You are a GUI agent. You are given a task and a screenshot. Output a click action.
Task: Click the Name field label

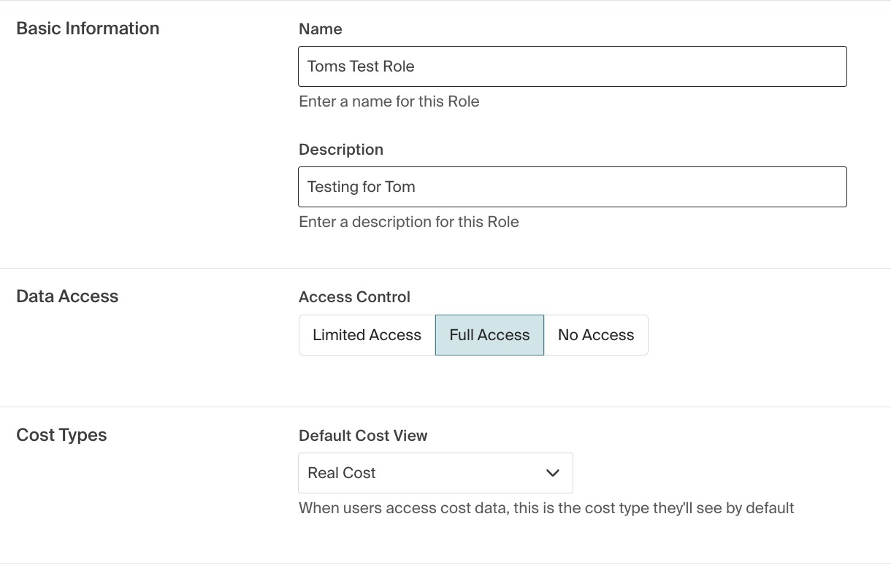[321, 29]
